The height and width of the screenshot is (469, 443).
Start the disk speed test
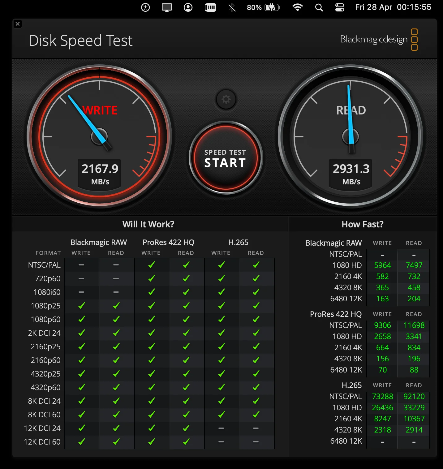[226, 158]
